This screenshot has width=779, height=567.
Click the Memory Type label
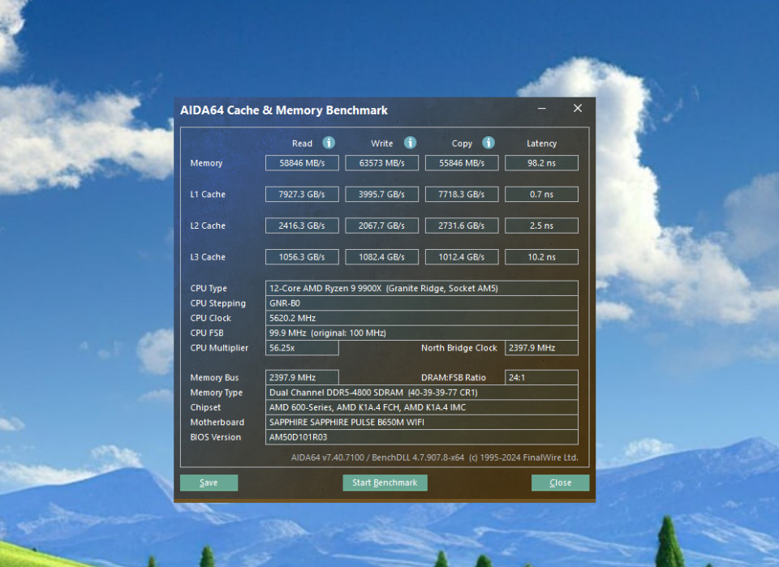pos(216,393)
